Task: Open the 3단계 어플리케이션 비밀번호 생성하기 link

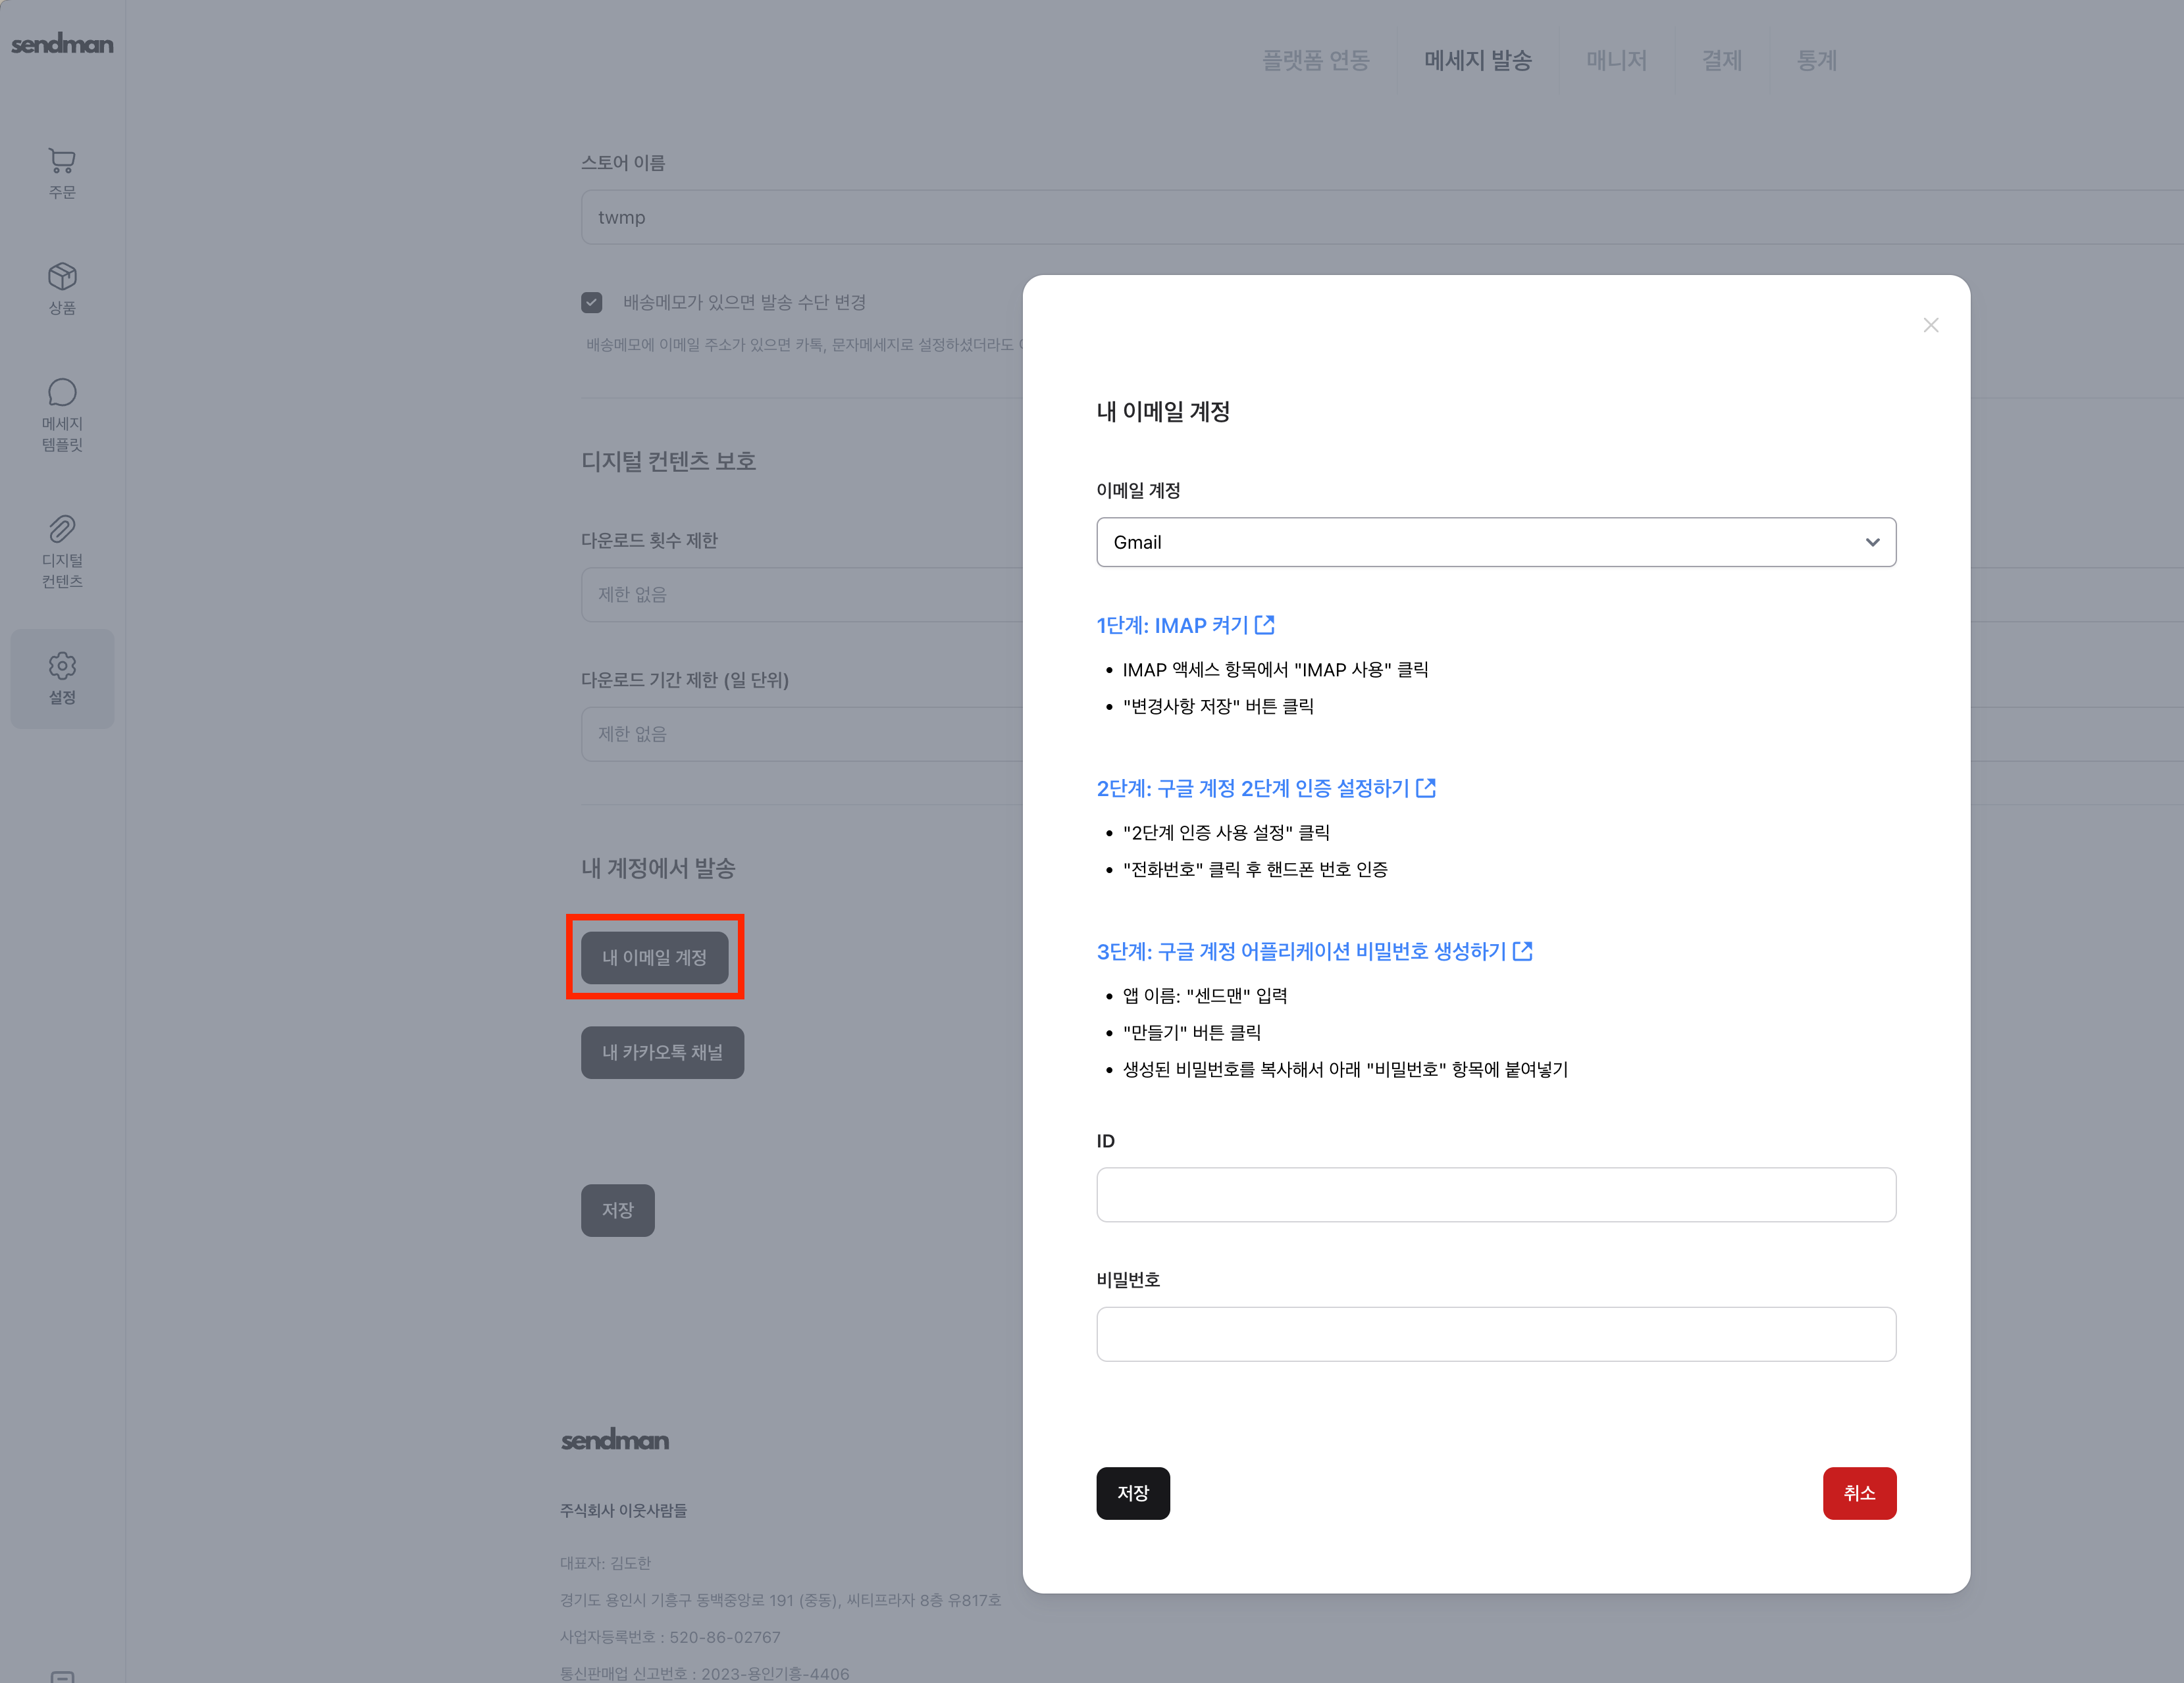Action: pos(1300,951)
